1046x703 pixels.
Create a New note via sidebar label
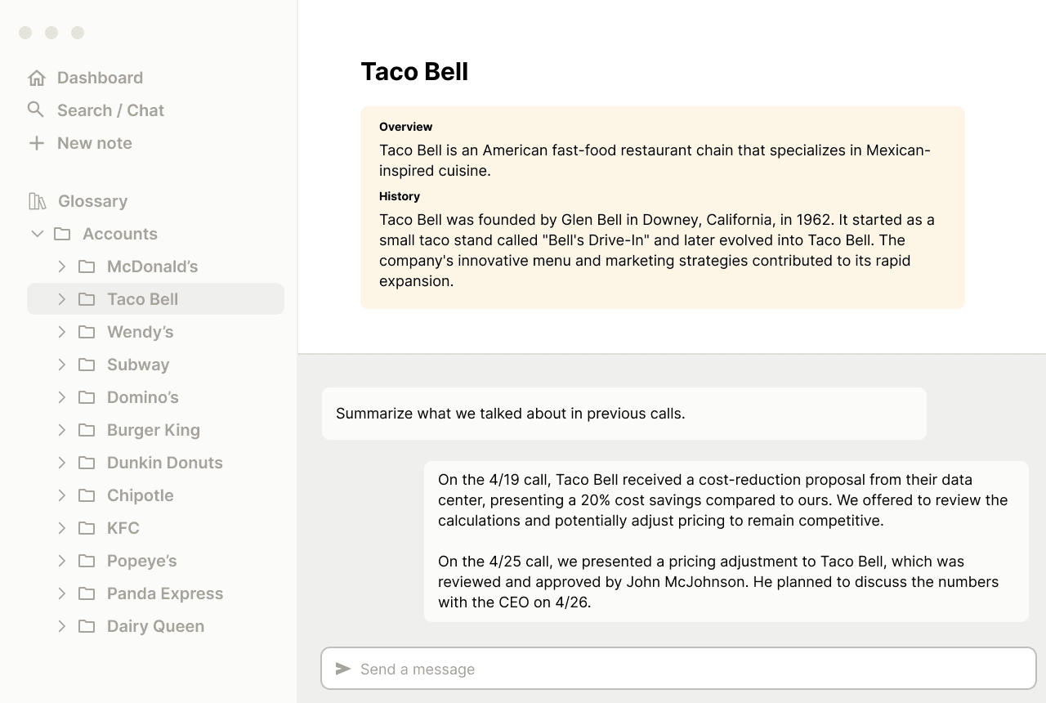click(x=95, y=143)
